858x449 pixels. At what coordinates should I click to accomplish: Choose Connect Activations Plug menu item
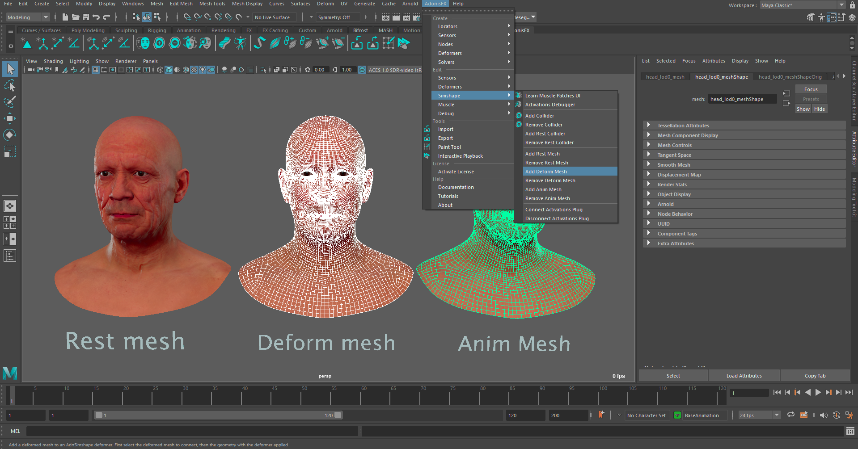(x=570, y=210)
